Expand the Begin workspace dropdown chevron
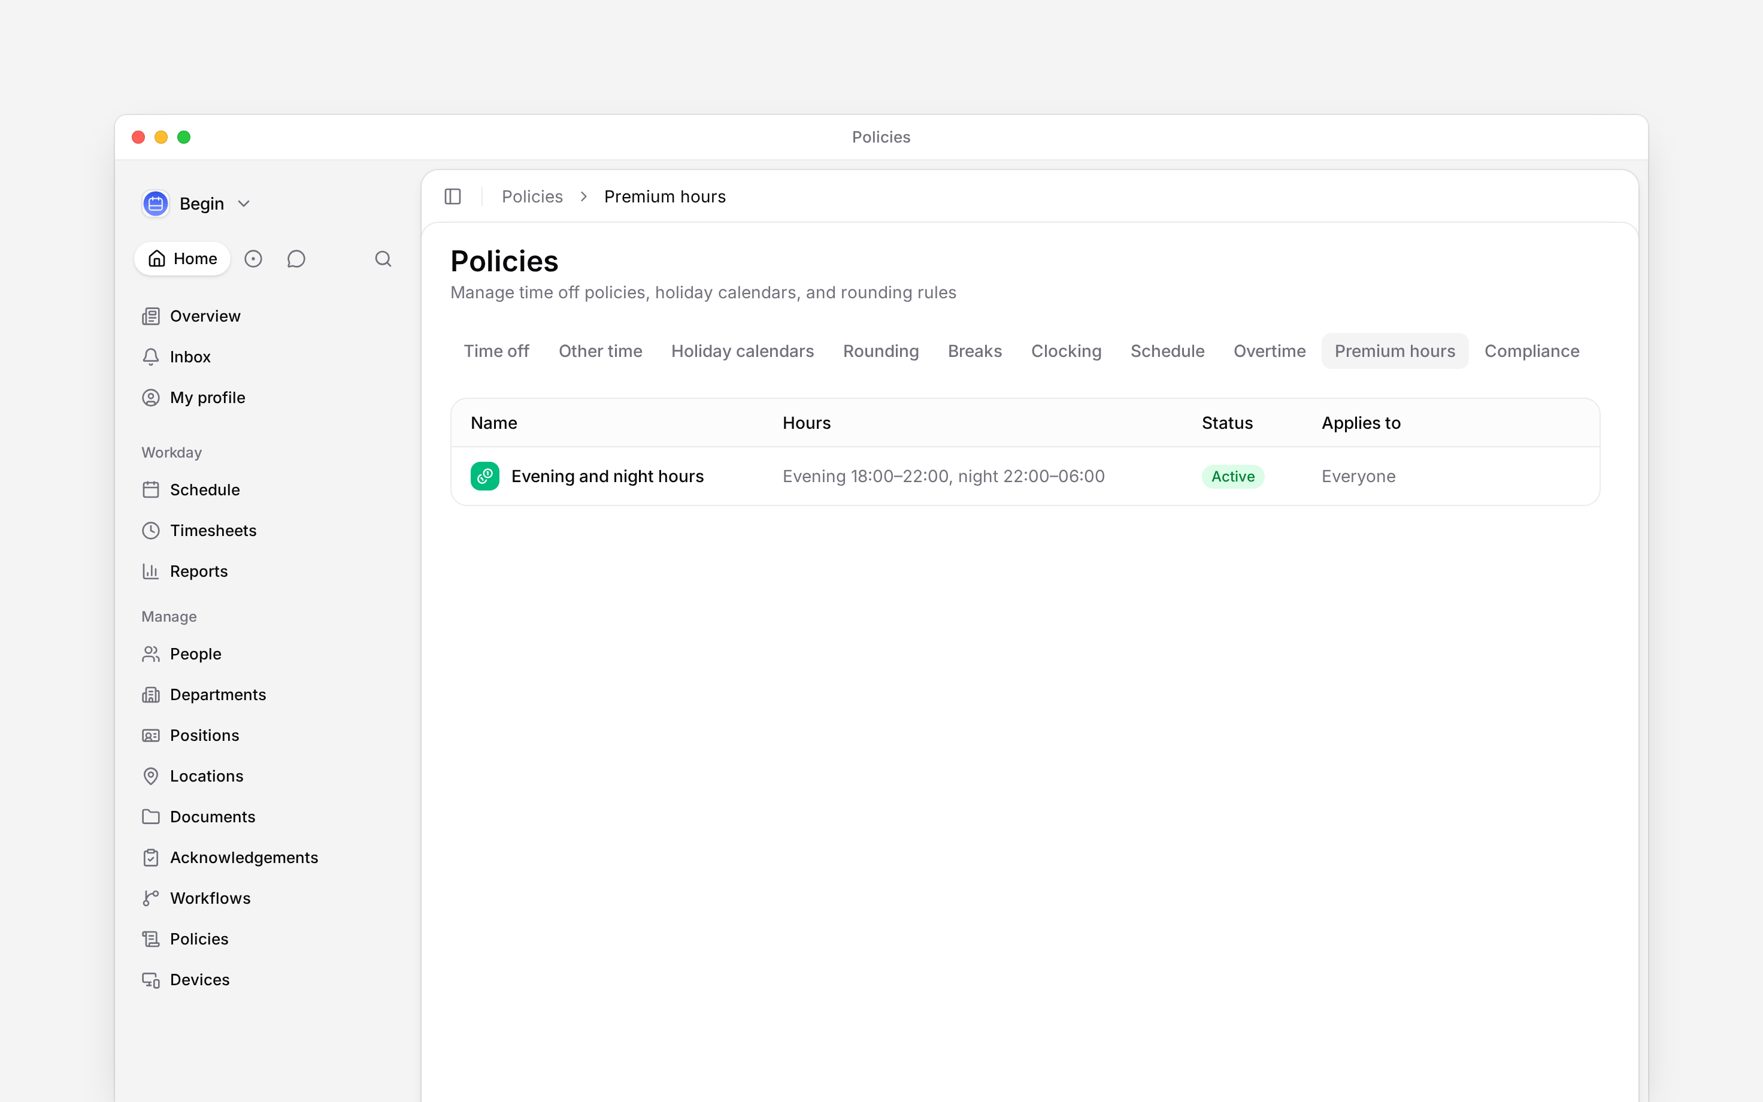 click(244, 204)
